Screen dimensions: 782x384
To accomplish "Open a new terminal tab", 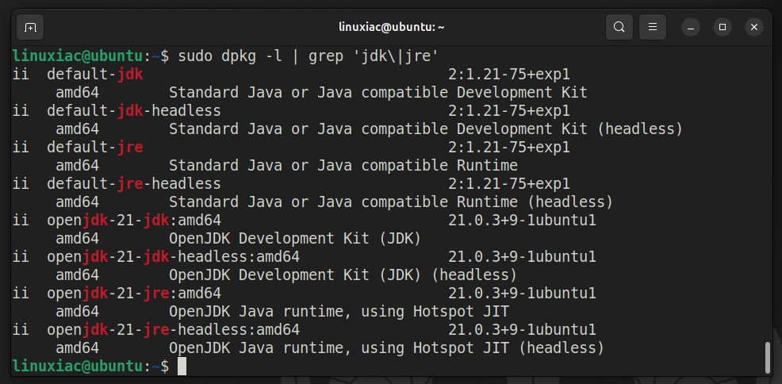I will pyautogui.click(x=30, y=27).
